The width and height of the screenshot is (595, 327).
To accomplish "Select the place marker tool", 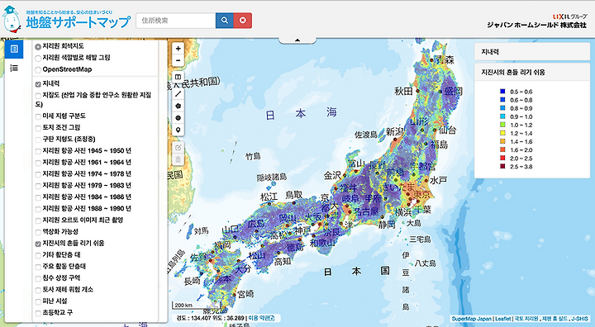I will pos(178,130).
